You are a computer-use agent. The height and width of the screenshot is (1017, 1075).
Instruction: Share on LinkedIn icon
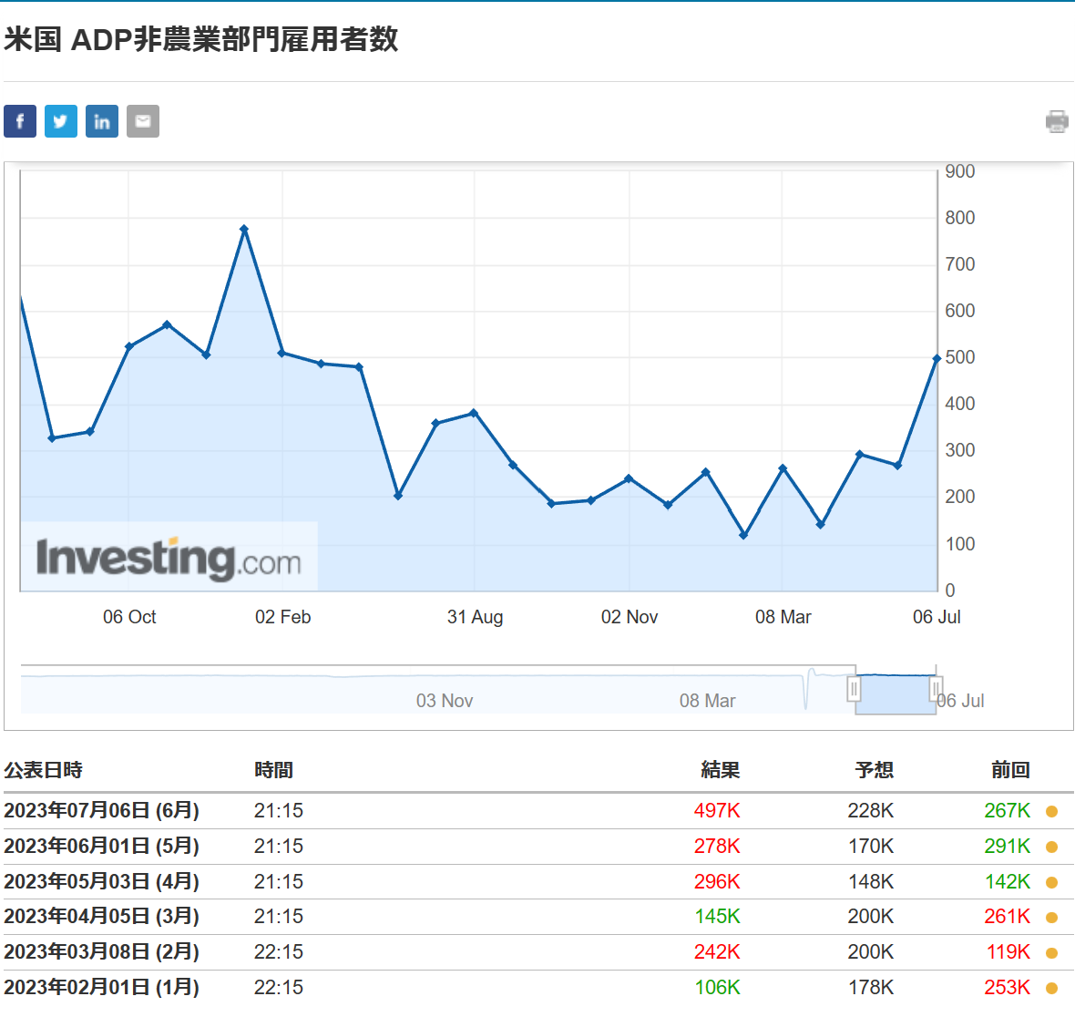pyautogui.click(x=102, y=121)
